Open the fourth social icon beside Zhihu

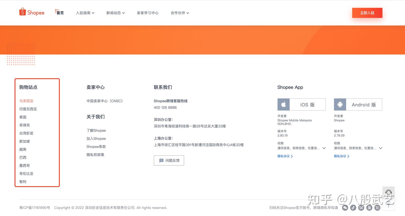369,208
